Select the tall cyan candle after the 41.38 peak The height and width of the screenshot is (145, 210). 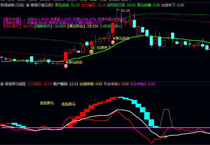134,24
